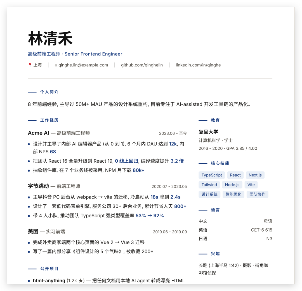Click the Vite skill tag
Image resolution: width=302 pixels, height=291 pixels.
251,185
